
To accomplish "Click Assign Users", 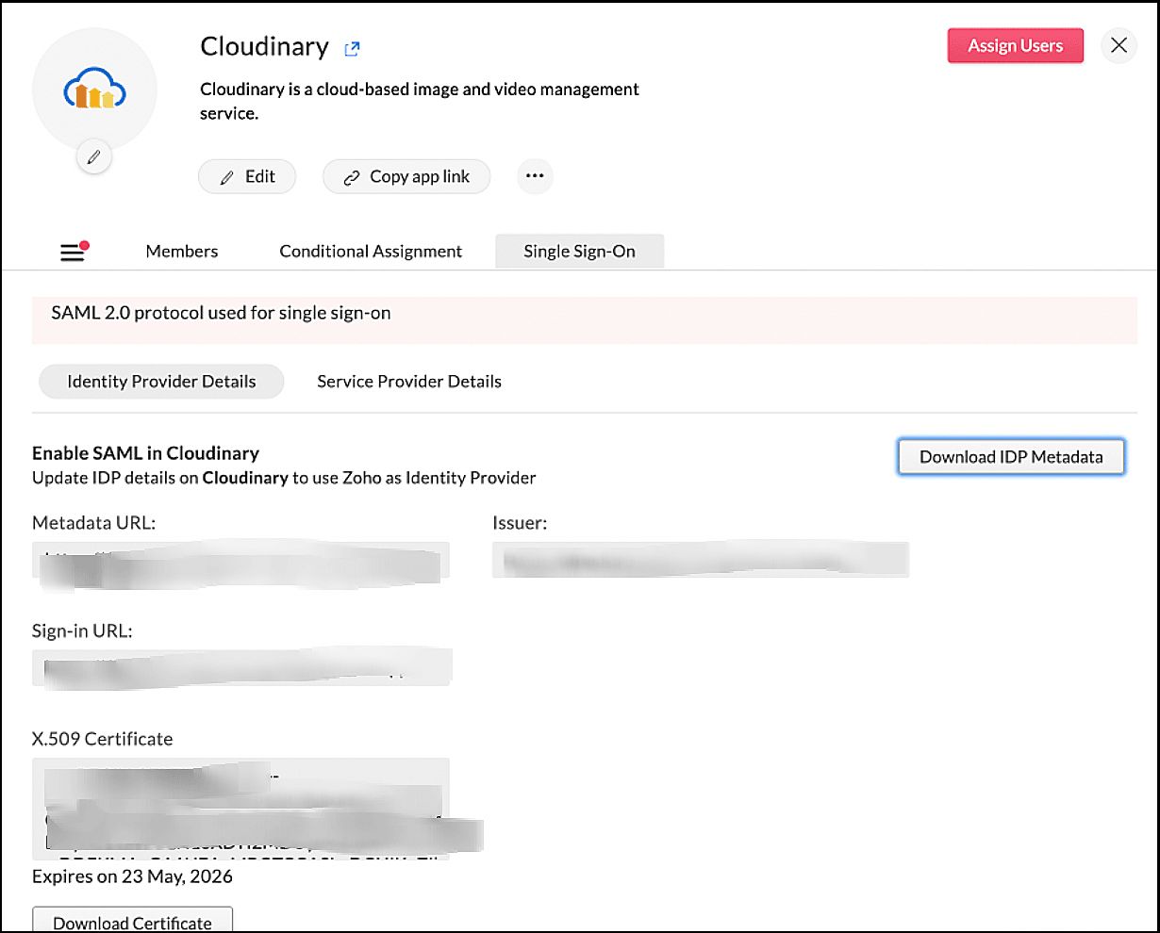I will coord(1015,45).
